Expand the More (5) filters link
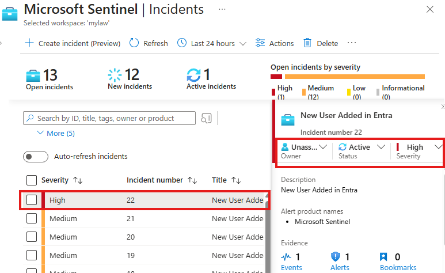 click(55, 133)
